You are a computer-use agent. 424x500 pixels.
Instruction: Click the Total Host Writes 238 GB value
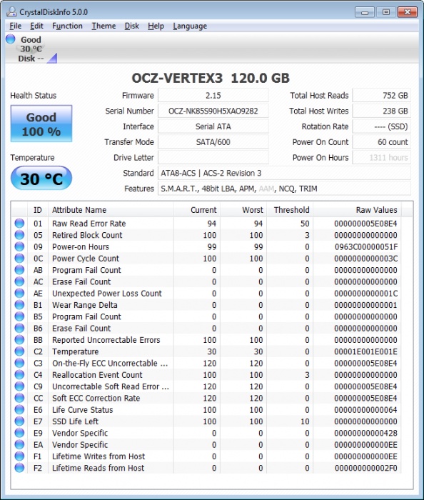click(x=381, y=111)
